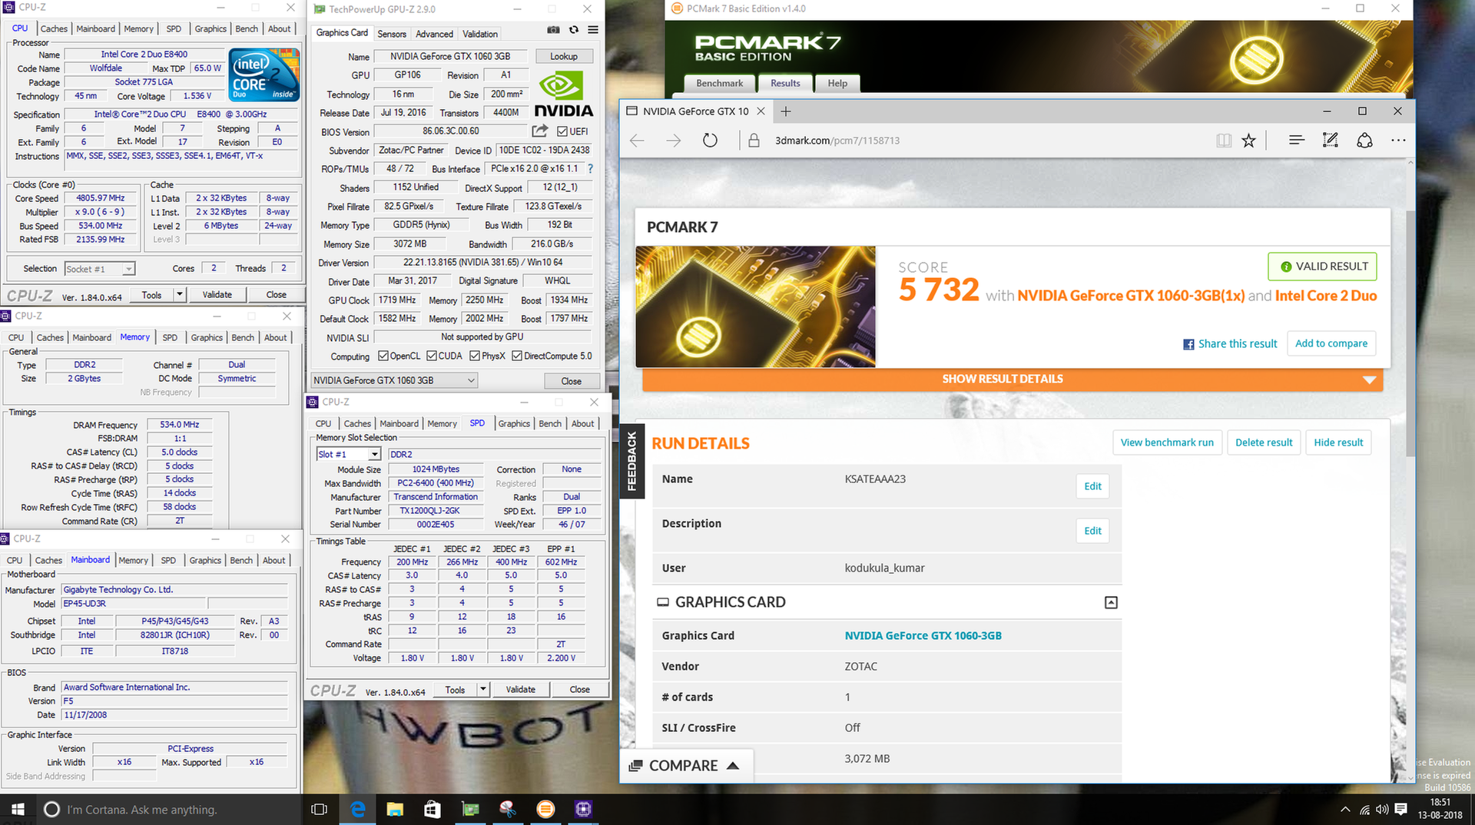Open the Socket #1 selection dropdown
Screen dimensions: 1475x825
click(x=100, y=269)
